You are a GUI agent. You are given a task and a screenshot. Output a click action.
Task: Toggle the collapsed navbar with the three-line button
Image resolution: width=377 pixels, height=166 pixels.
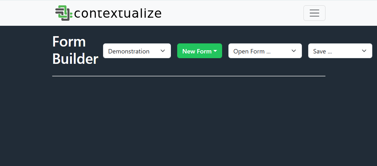(314, 13)
